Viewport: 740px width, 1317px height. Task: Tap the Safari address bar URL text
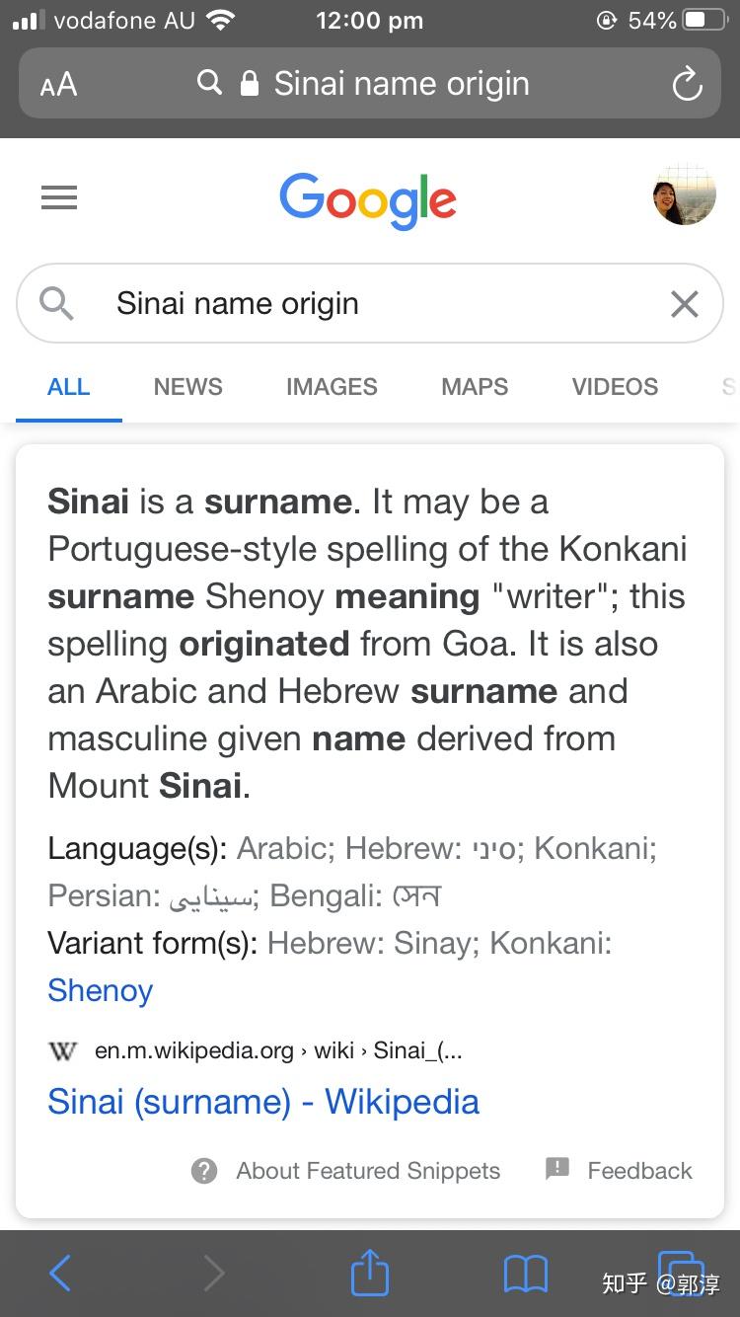[402, 84]
